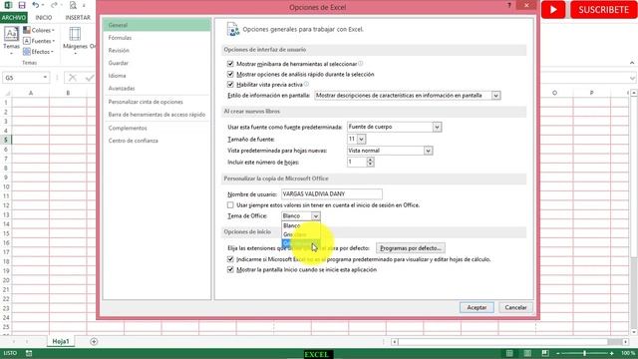The height and width of the screenshot is (359, 638).
Task: Open Barra de herramientas de acceso rápido category
Action: tap(157, 115)
